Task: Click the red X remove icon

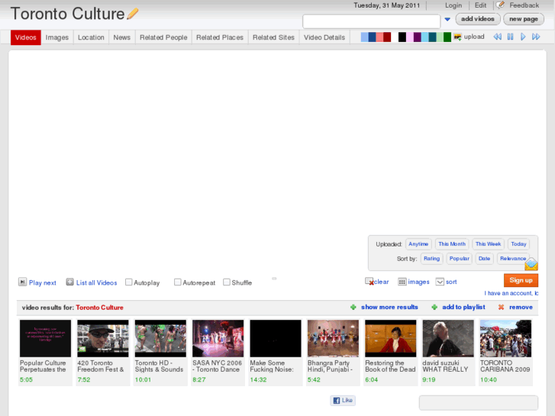Action: pos(501,308)
